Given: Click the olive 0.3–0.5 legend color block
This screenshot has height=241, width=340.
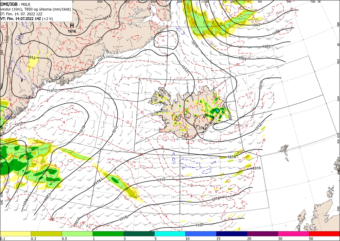Looking at the screenshot, I should click(x=46, y=234).
